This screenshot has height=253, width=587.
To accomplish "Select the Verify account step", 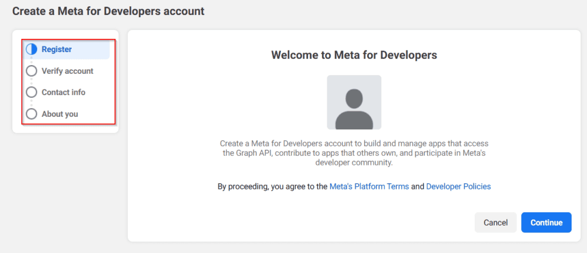I will (x=68, y=71).
